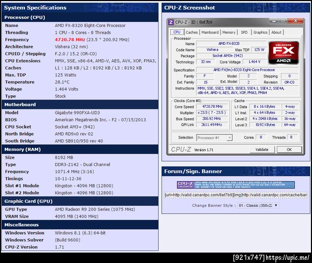
Task: Click the CPU-Z Version 1.71 label
Action: (203, 150)
